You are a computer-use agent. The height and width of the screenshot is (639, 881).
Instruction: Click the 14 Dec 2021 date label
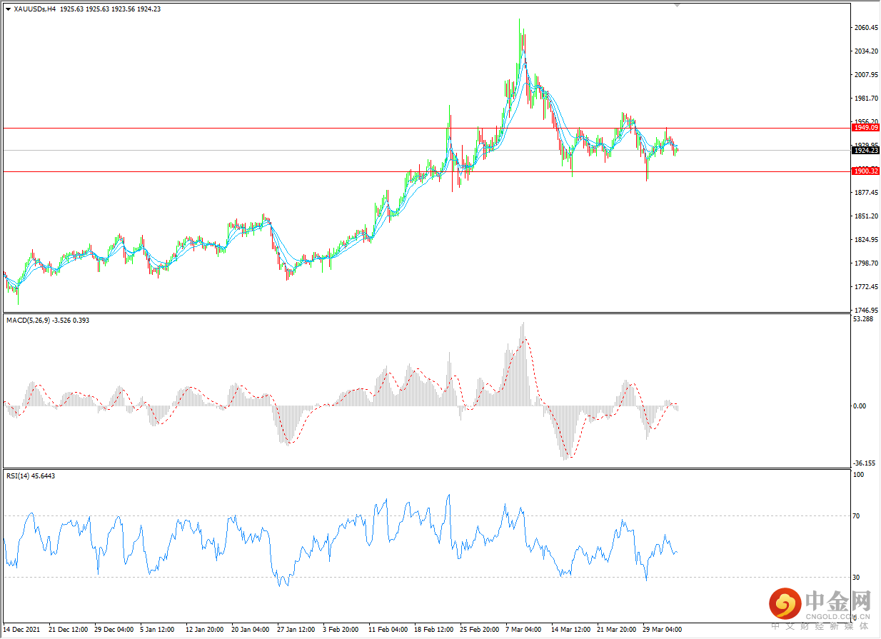pyautogui.click(x=21, y=630)
